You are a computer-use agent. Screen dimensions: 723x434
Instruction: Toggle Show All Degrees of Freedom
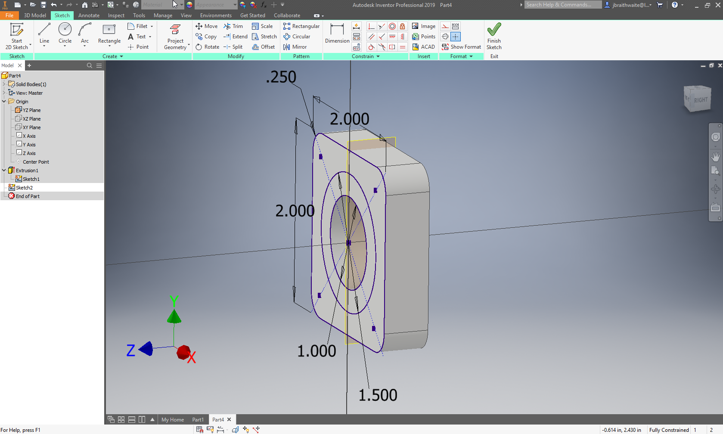pos(246,429)
